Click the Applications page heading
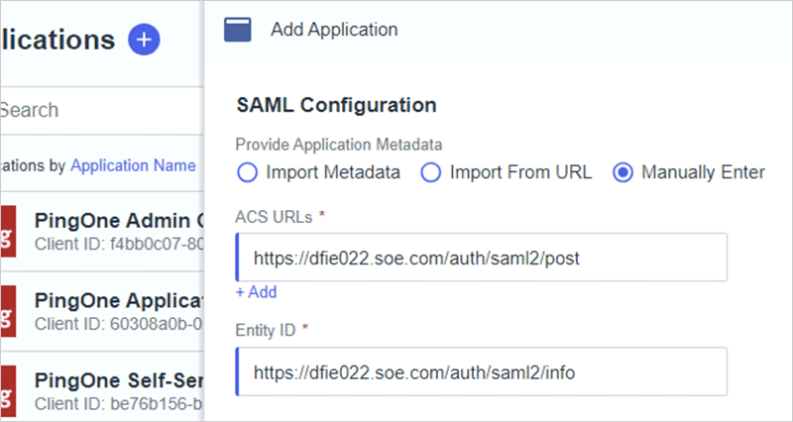The height and width of the screenshot is (422, 793). (59, 40)
